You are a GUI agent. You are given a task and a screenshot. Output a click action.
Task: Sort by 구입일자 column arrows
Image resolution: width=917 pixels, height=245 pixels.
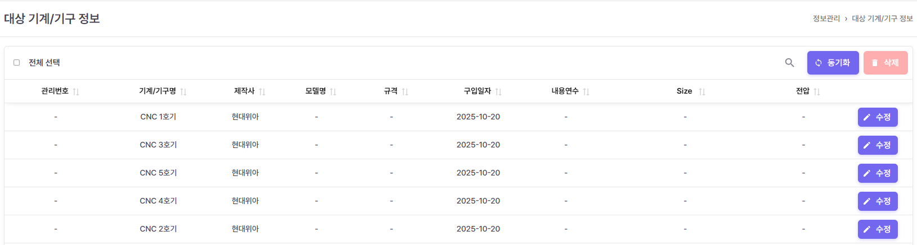tap(498, 91)
